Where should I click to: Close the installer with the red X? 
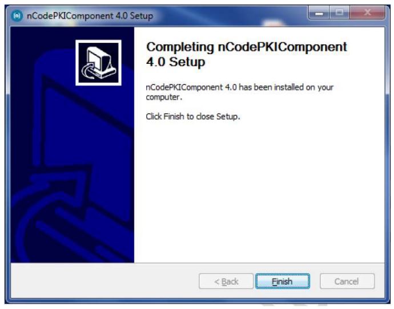pos(367,13)
